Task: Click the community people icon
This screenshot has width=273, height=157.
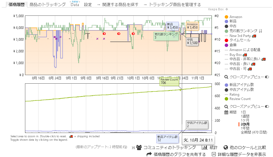Action: [x=139, y=148]
